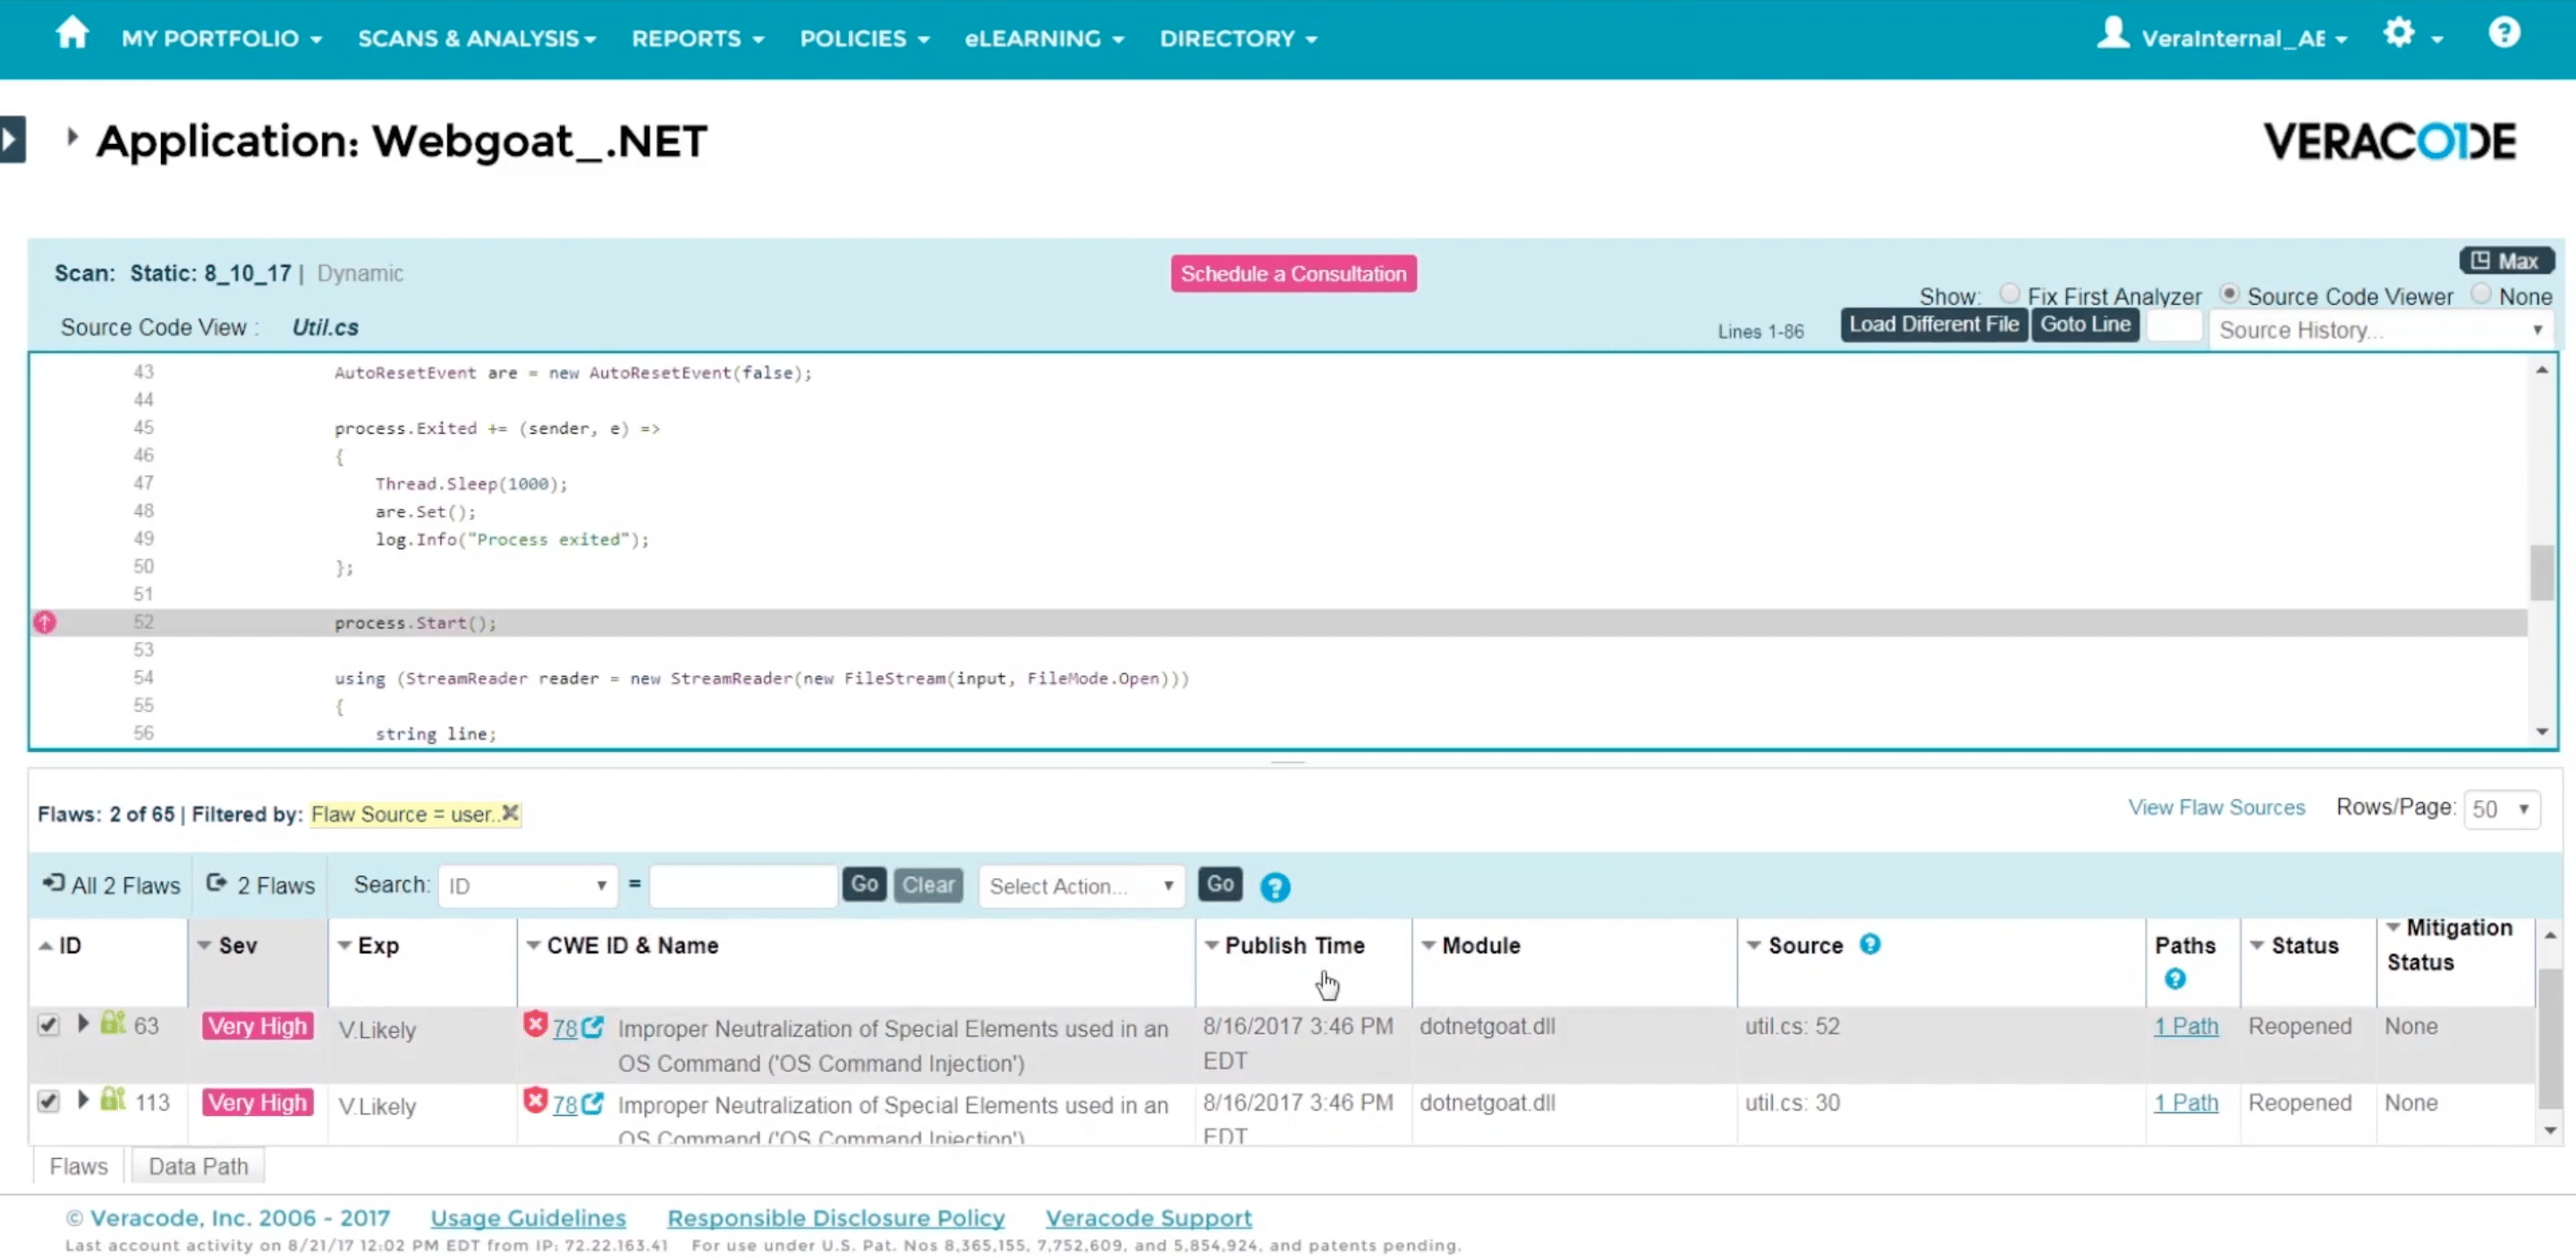Expand the Source History dropdown

(2535, 330)
